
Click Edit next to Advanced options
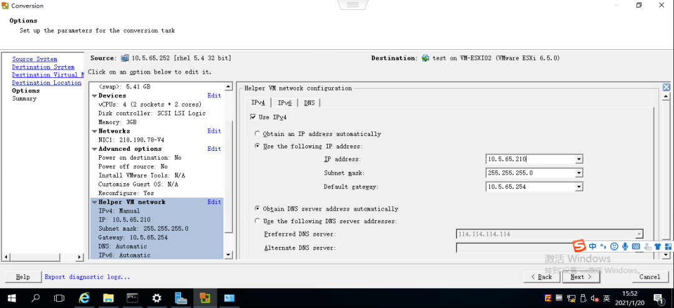coord(214,149)
